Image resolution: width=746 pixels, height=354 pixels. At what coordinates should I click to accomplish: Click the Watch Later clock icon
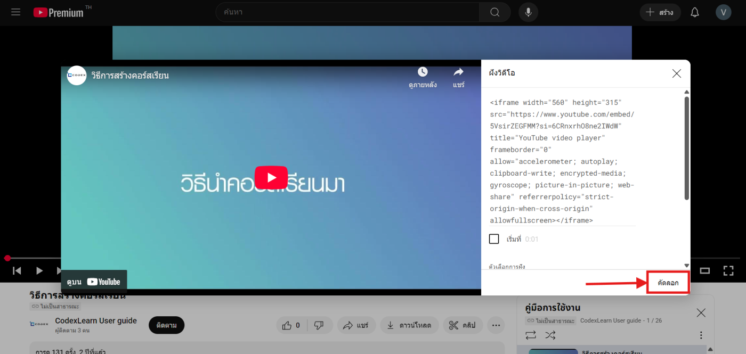click(423, 72)
